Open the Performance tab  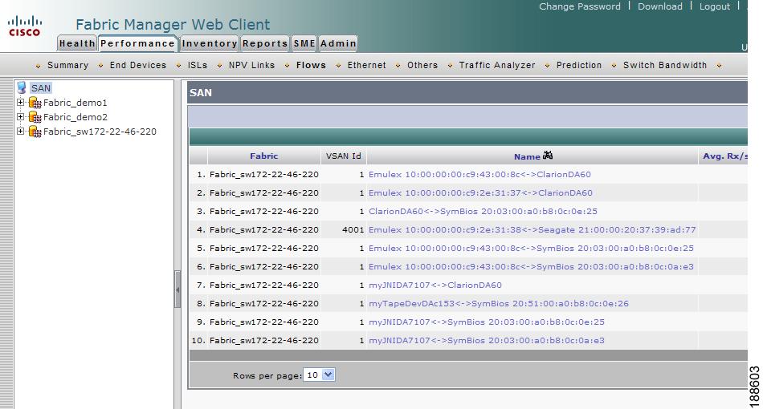137,43
